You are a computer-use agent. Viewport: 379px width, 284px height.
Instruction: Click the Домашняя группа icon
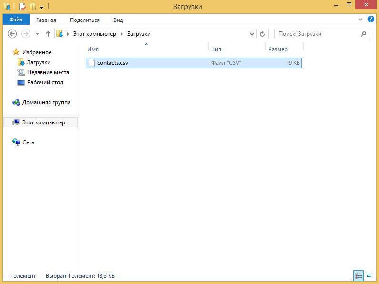point(16,102)
